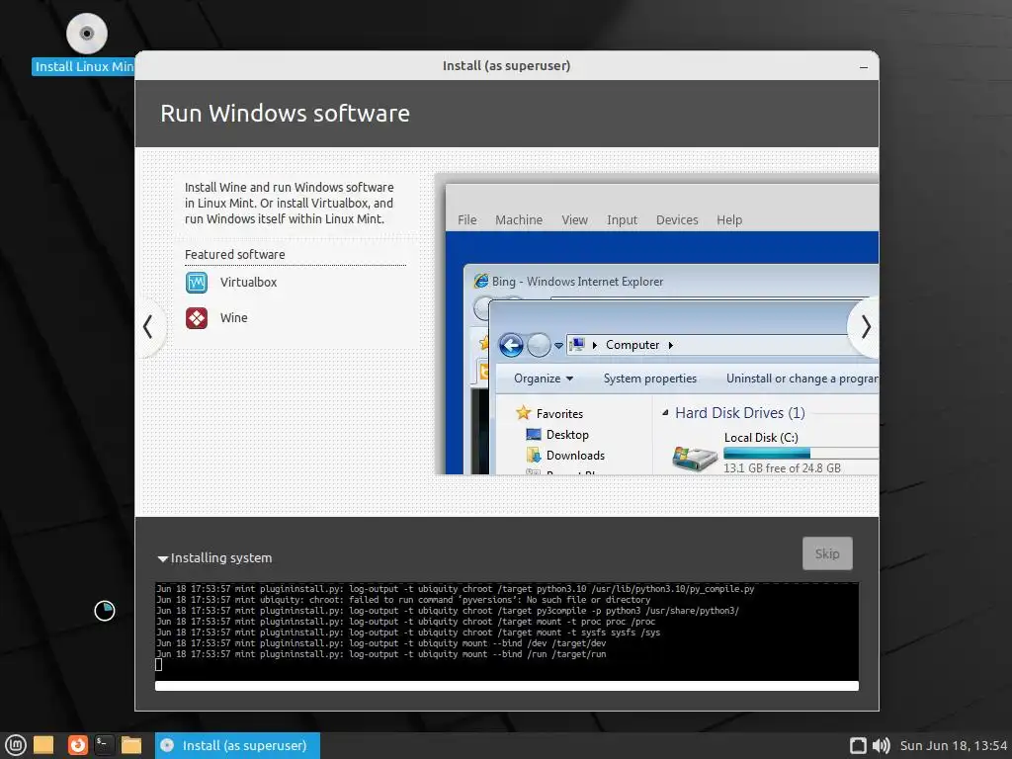This screenshot has height=759, width=1012.
Task: Click the Input menu in slideshow screenshot
Action: 623,220
